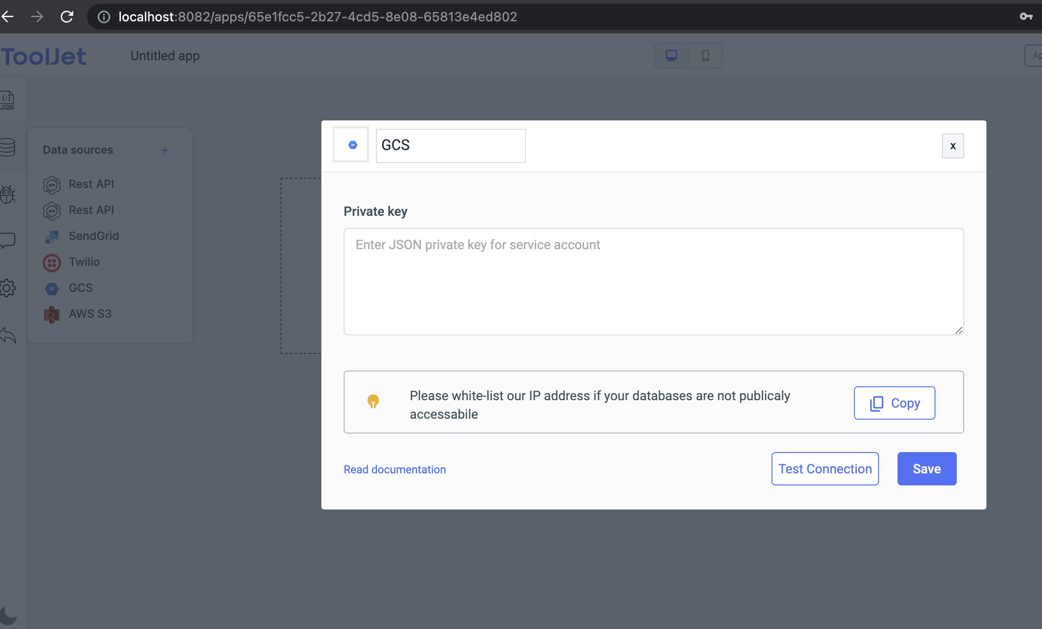1042x629 pixels.
Task: Click the undo arrow in the sidebar
Action: tap(7, 335)
